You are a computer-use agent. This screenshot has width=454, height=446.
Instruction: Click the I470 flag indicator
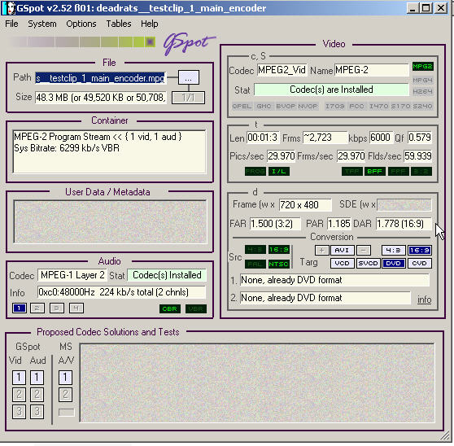(x=378, y=107)
